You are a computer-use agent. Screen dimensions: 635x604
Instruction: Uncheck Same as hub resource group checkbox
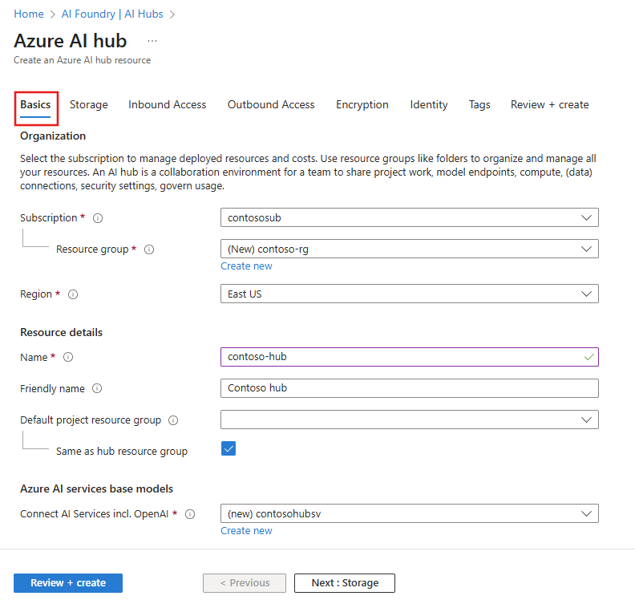pos(229,449)
